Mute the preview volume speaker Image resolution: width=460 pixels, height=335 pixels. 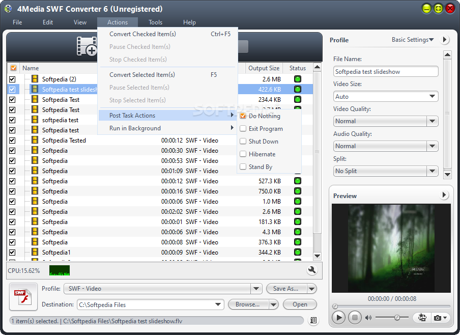pyautogui.click(x=368, y=318)
